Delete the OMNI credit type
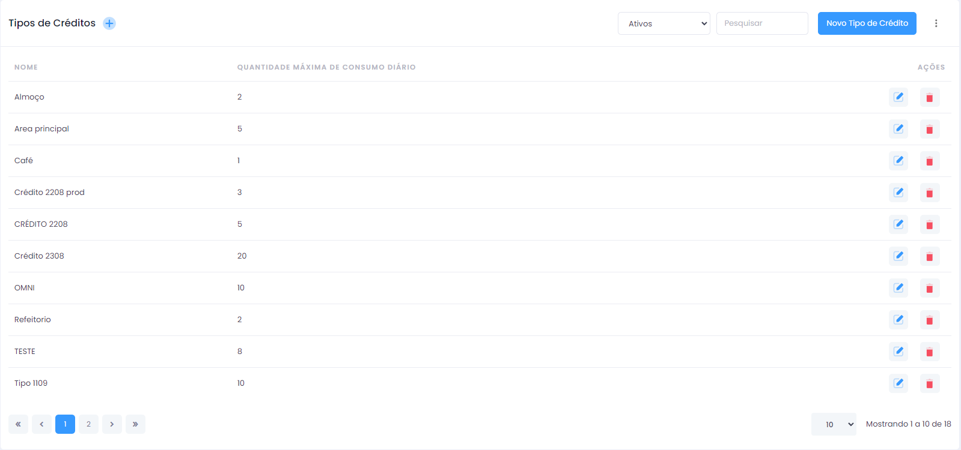Viewport: 961px width, 450px height. 930,288
